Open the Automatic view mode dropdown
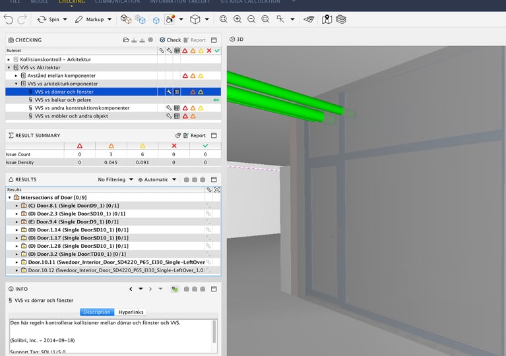 [157, 179]
